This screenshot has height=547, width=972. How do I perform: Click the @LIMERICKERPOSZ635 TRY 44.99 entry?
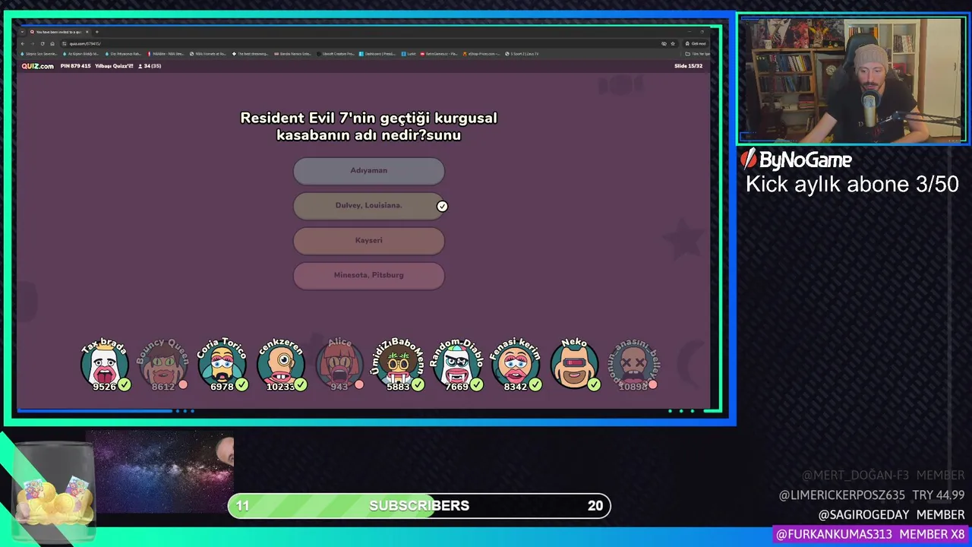click(872, 495)
